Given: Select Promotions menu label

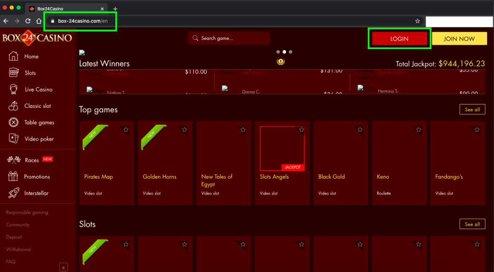Looking at the screenshot, I should point(37,176).
